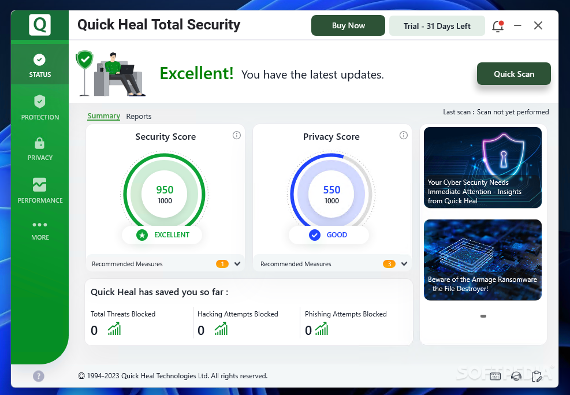This screenshot has width=570, height=395.
Task: Click the EXCELLENT star badge icon
Action: [x=142, y=235]
